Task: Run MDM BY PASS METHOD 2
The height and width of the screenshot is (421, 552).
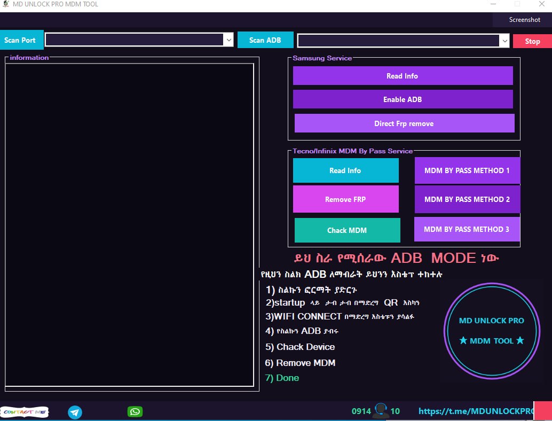Action: tap(467, 199)
